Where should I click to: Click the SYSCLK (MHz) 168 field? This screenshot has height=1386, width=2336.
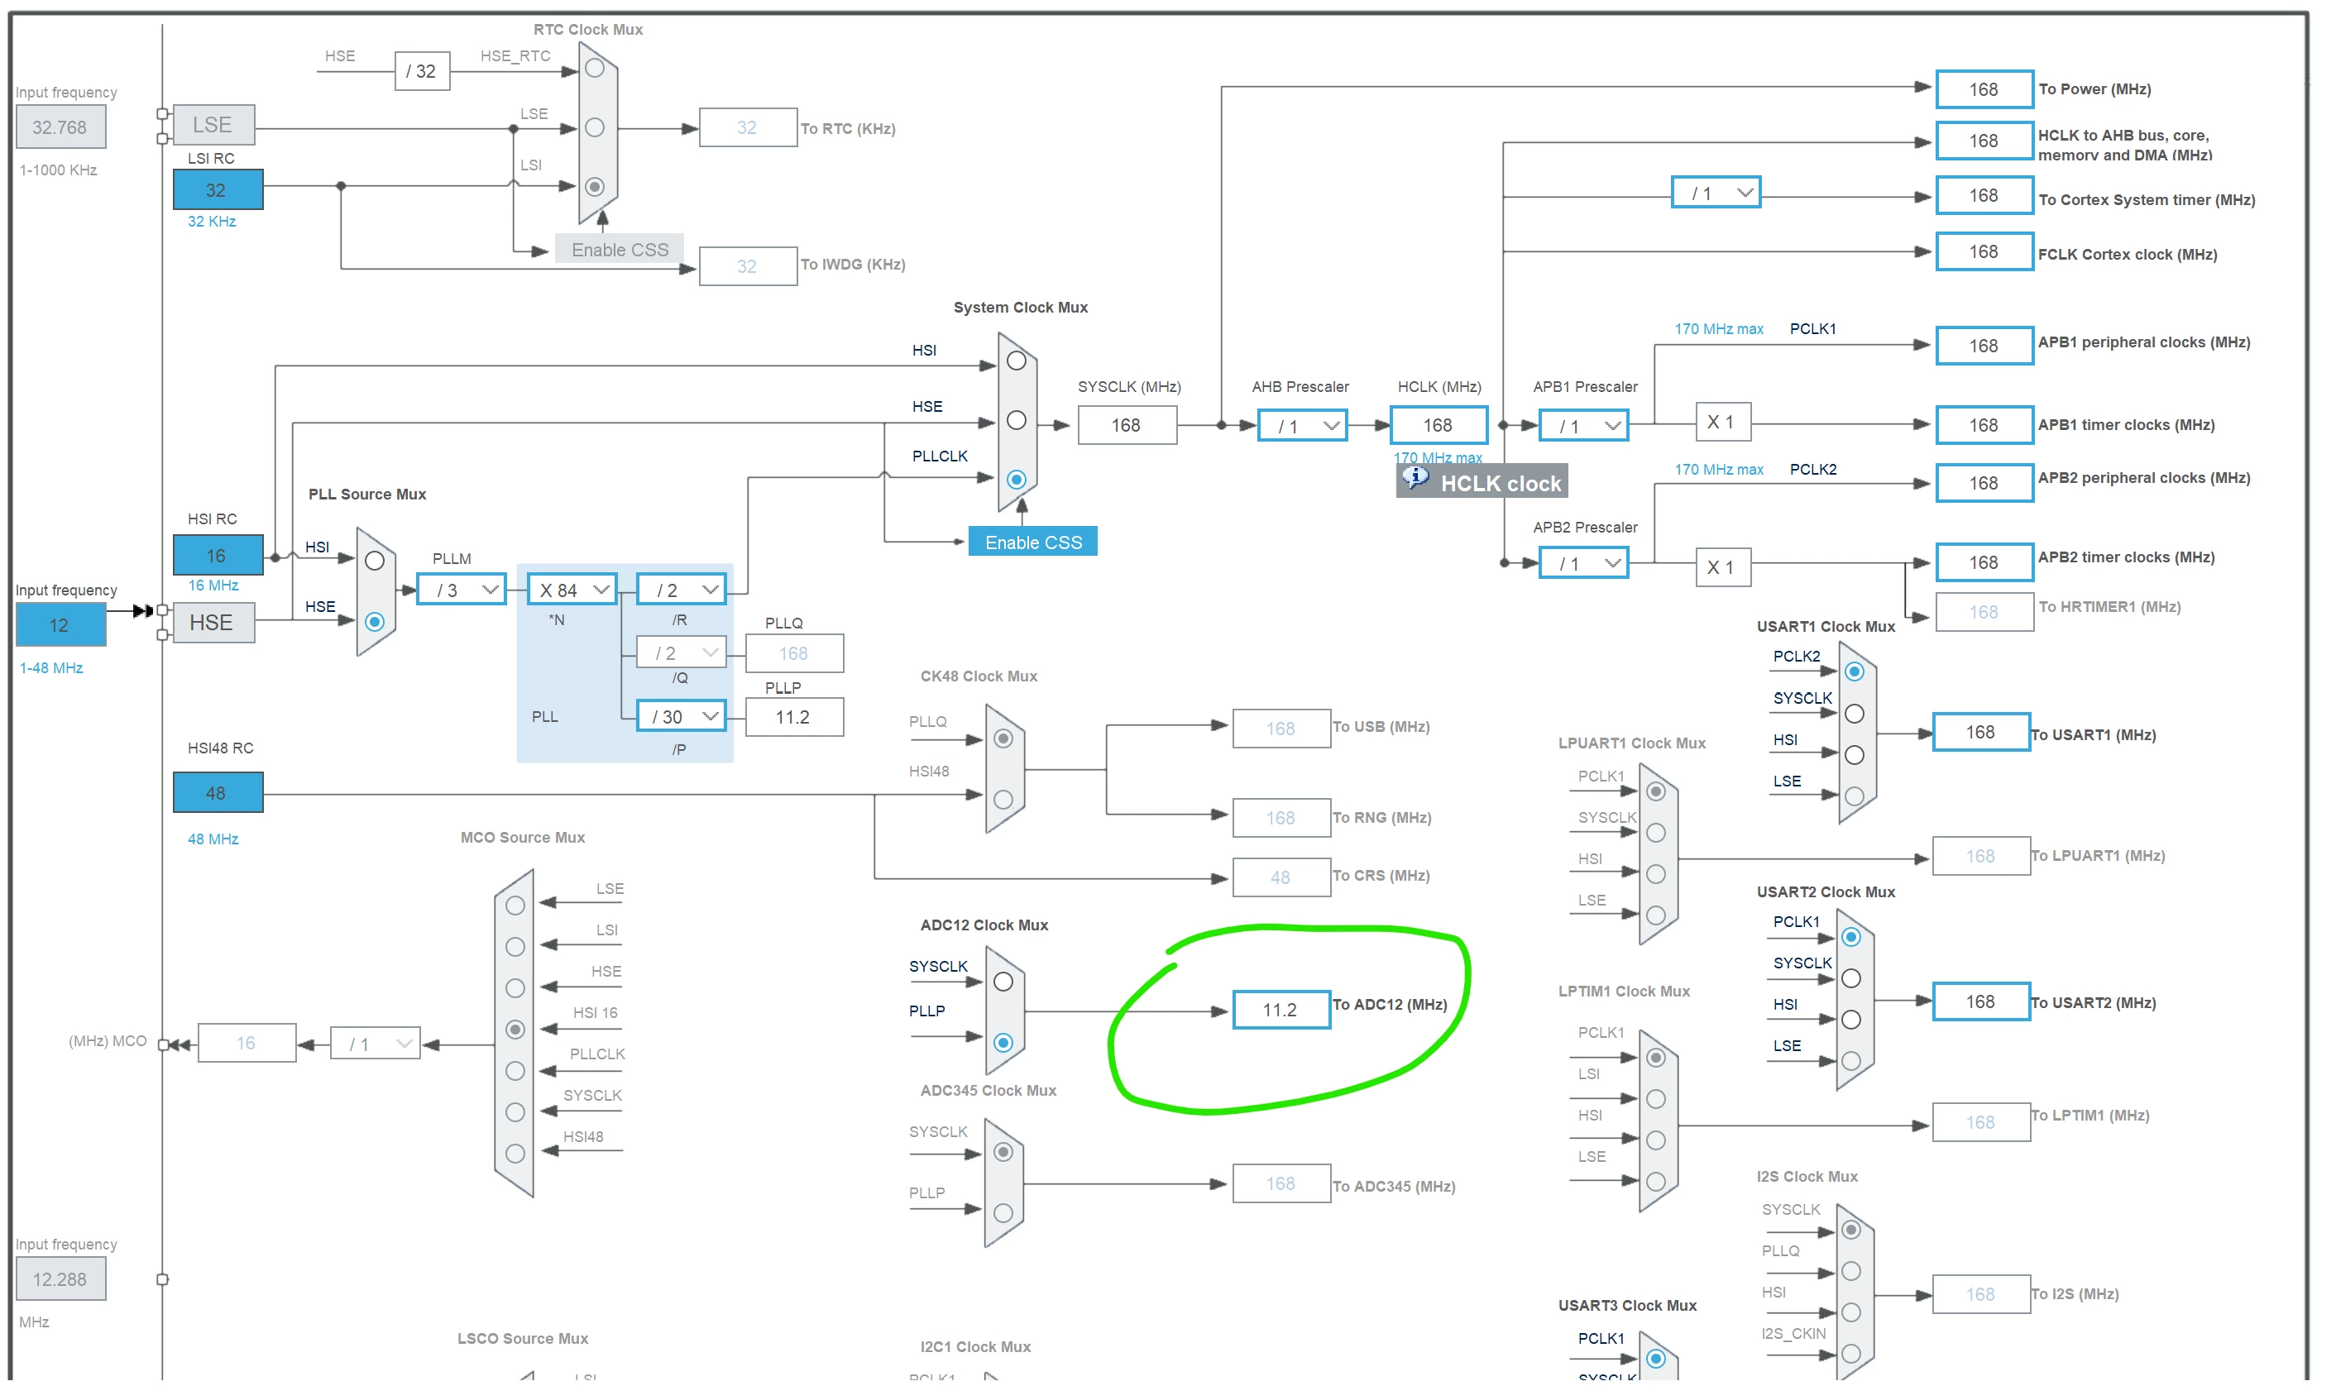pyautogui.click(x=1127, y=426)
